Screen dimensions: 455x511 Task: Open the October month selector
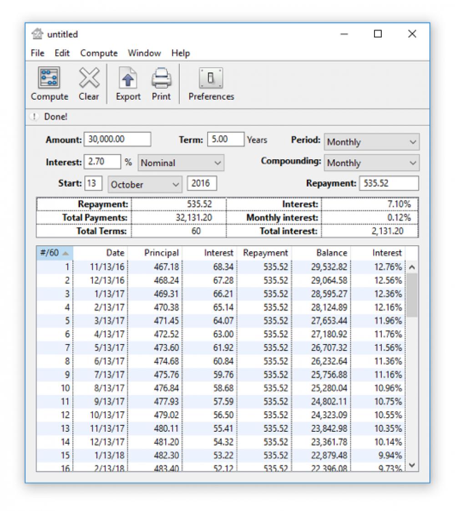(144, 184)
